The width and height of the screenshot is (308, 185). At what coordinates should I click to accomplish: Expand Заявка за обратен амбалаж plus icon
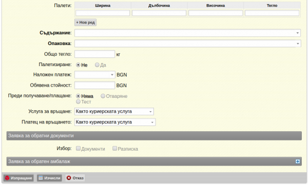coord(298,161)
